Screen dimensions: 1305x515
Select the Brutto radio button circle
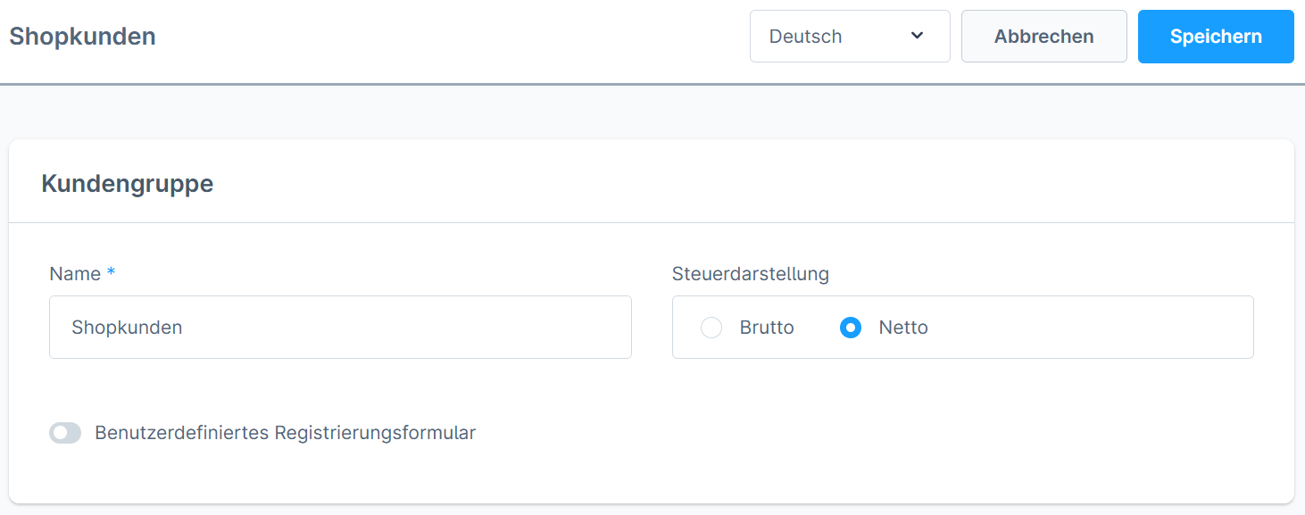pyautogui.click(x=711, y=328)
